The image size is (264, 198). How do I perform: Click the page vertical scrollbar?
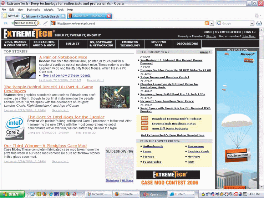click(x=262, y=108)
